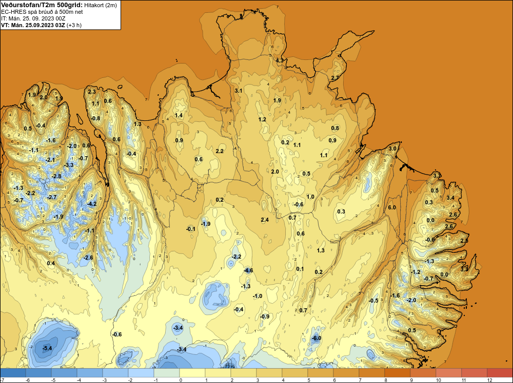Click the -3.3 temperature label
The height and width of the screenshot is (383, 513).
(x=69, y=165)
